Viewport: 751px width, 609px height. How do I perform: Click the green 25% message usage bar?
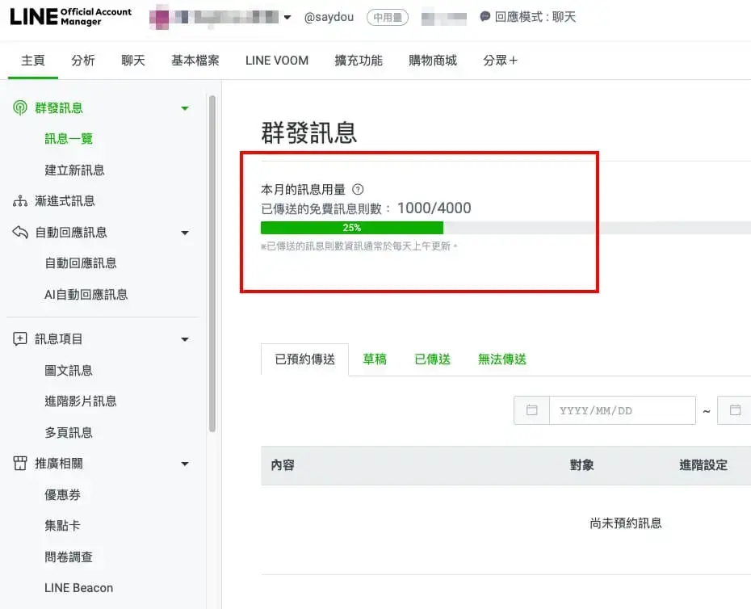point(352,228)
